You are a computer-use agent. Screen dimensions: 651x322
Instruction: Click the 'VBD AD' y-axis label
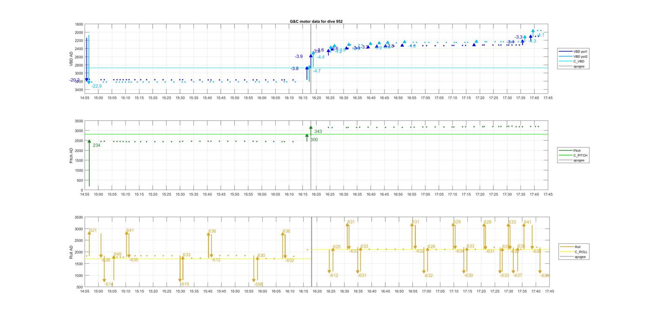(x=71, y=59)
